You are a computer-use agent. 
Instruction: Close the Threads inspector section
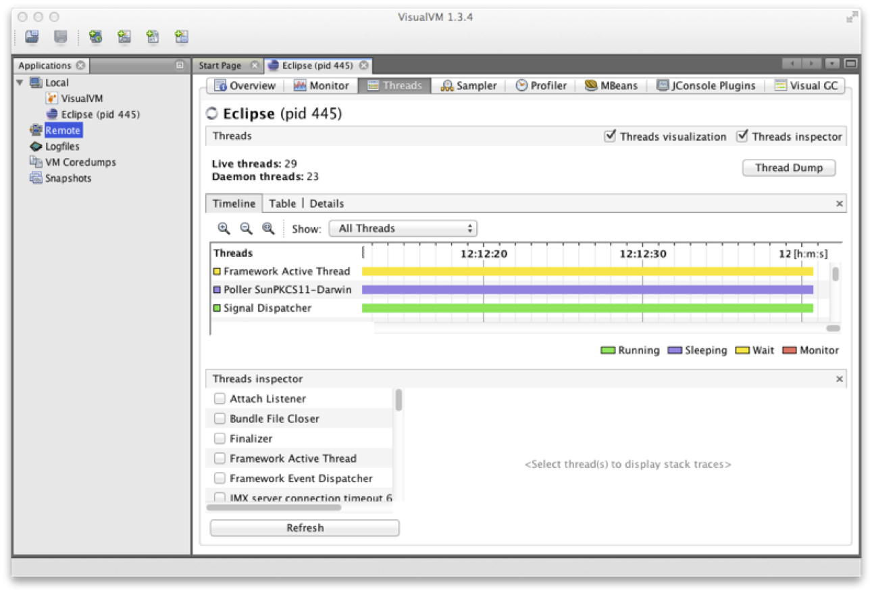840,379
